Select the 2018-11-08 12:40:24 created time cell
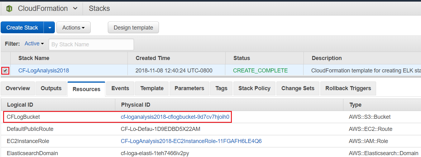Viewport: 421px width, 157px height. pyautogui.click(x=174, y=71)
